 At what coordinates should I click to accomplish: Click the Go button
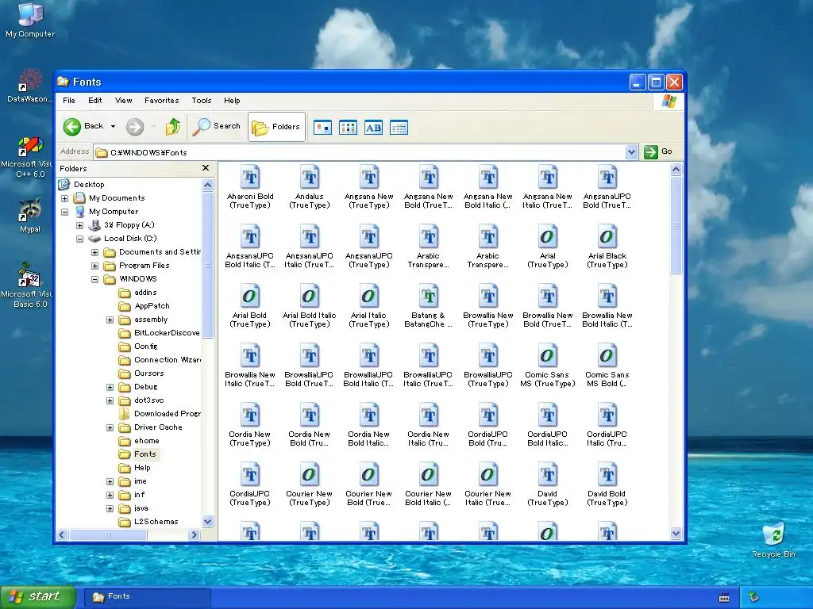(658, 151)
